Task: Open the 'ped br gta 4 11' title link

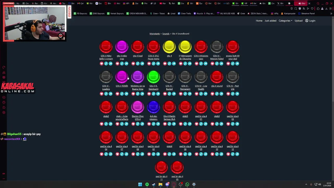Action: tap(161, 178)
